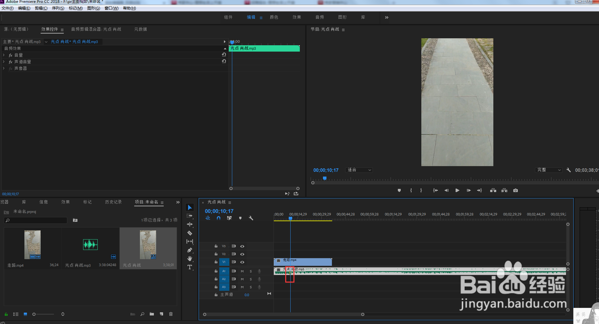Go to Out point in Program Monitor
This screenshot has width=599, height=324.
click(479, 190)
